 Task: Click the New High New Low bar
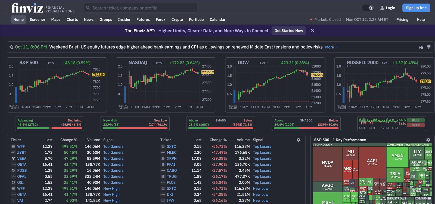pos(135,128)
